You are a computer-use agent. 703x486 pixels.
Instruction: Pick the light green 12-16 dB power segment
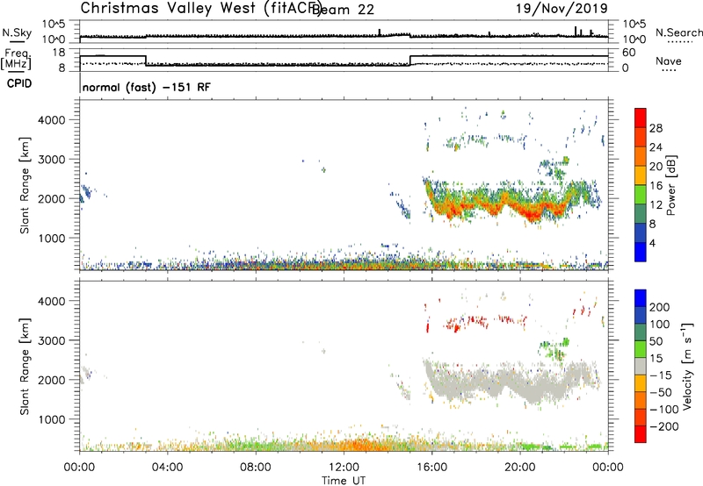pos(641,195)
